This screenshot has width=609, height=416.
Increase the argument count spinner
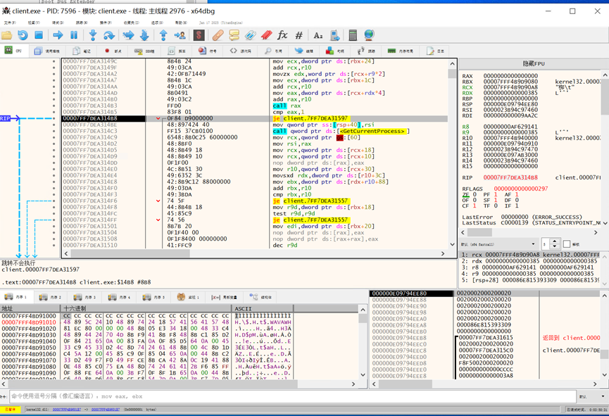(x=556, y=241)
